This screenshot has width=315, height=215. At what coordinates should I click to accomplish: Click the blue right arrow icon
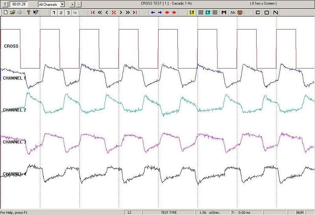(x=160, y=13)
